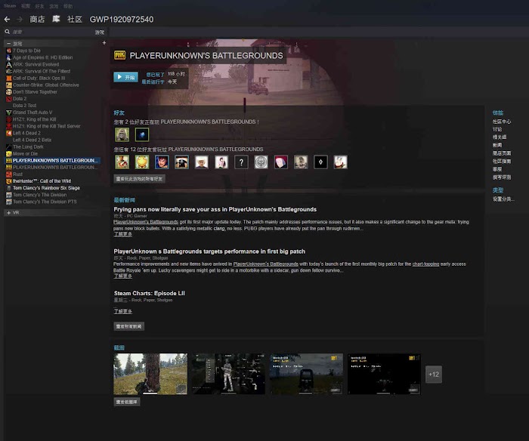Click the Left 4 Dead 2 icon
Image resolution: width=529 pixels, height=441 pixels.
click(x=9, y=133)
